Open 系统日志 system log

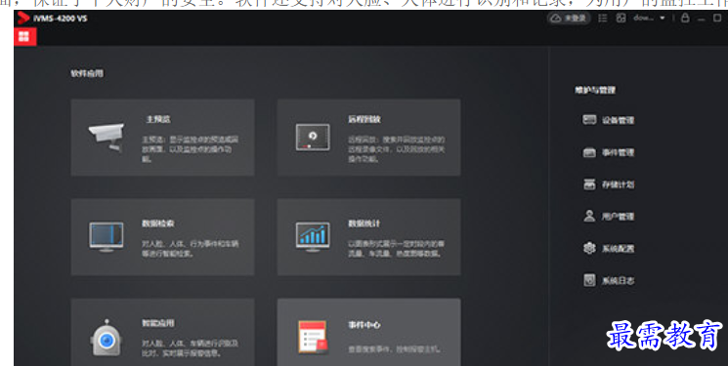[x=608, y=280]
